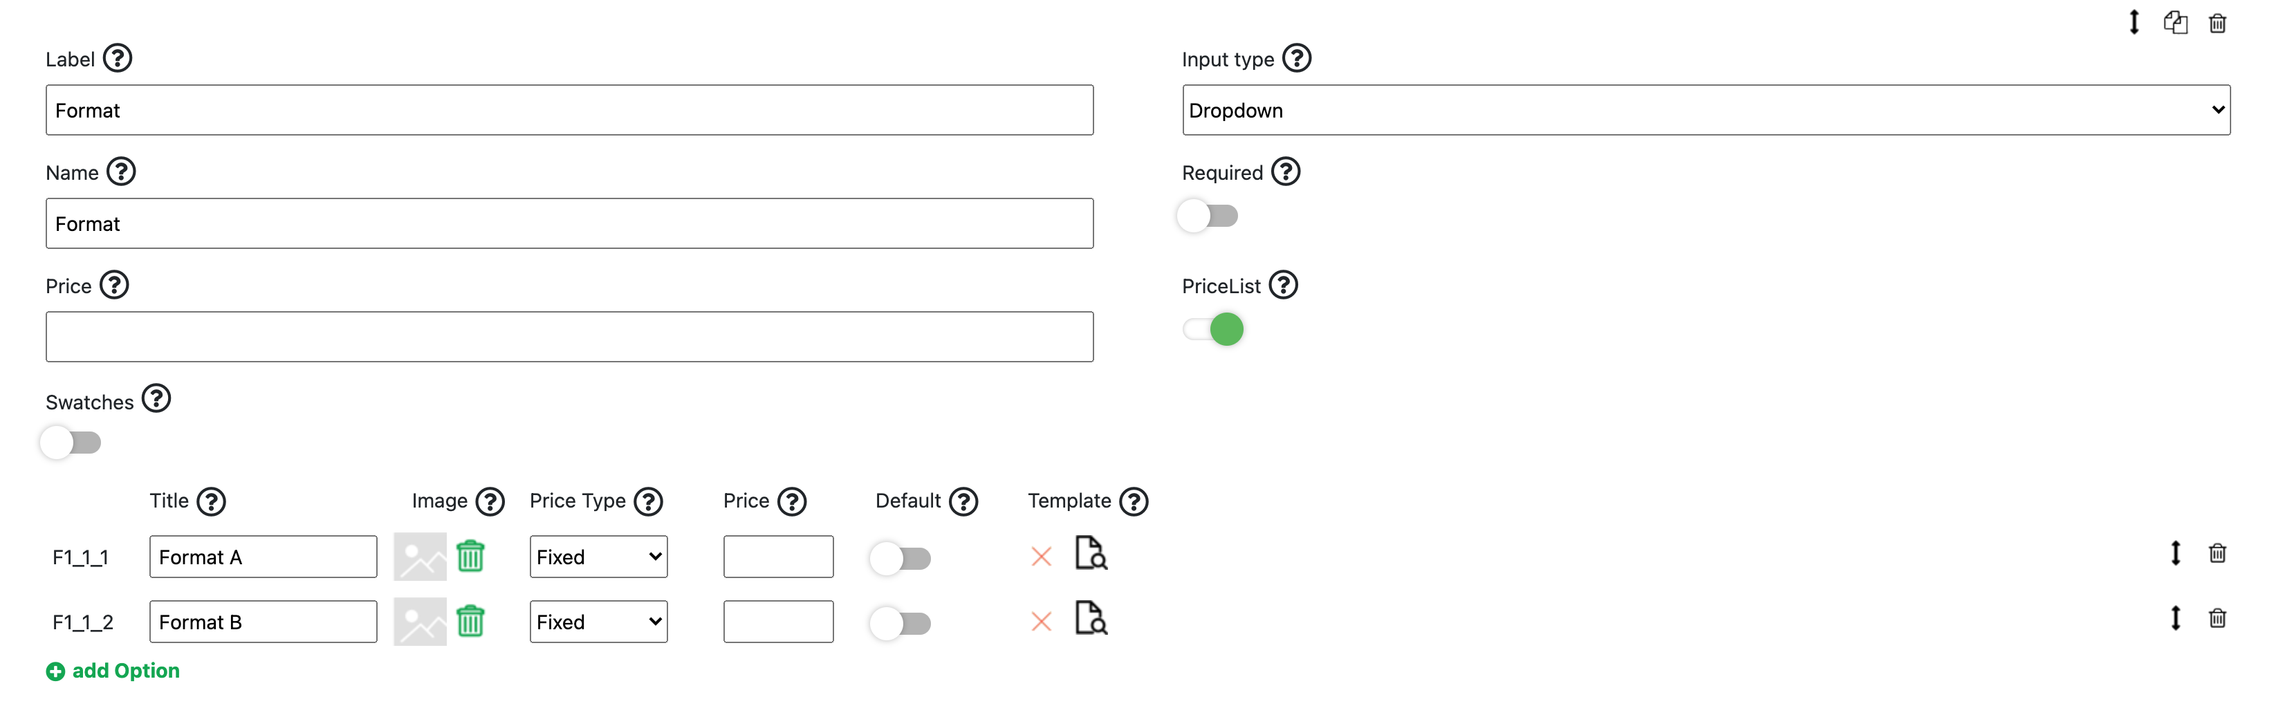
Task: Click into the main Price input field
Action: [x=569, y=337]
